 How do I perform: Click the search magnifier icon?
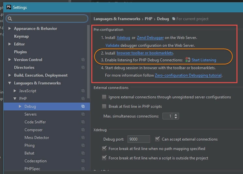(10, 19)
